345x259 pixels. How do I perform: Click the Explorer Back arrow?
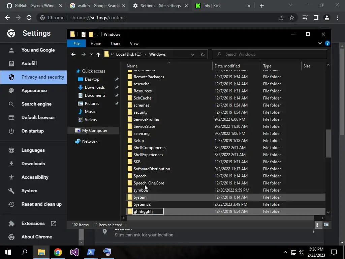tap(73, 54)
